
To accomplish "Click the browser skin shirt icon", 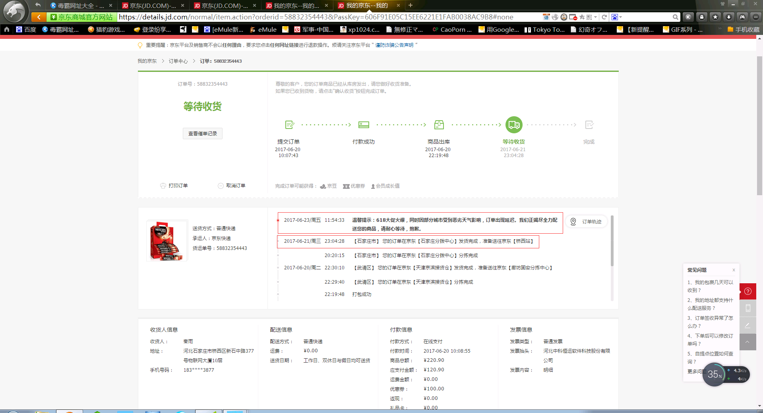I will pyautogui.click(x=722, y=4).
